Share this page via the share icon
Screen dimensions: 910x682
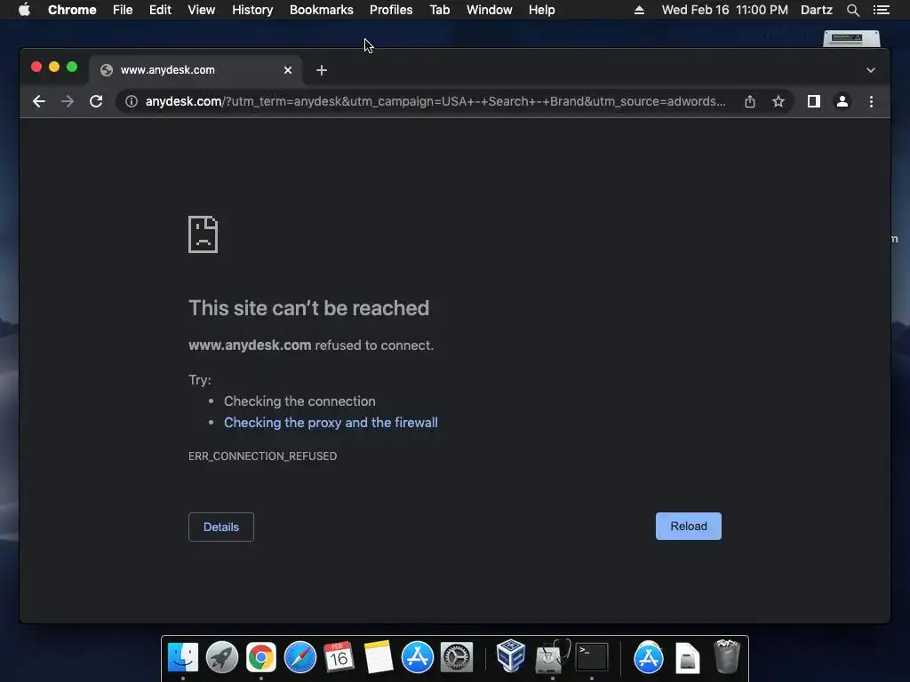(x=750, y=101)
